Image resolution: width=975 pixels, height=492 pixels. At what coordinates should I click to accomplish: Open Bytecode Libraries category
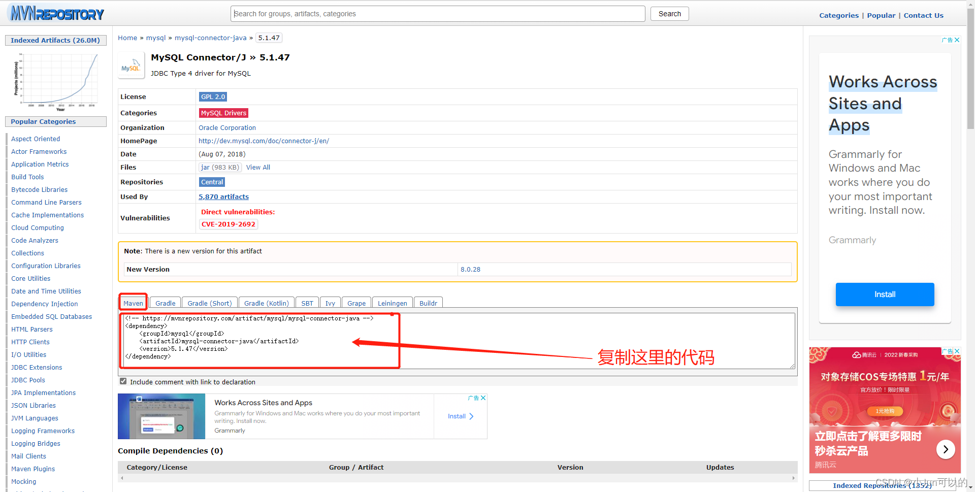pos(39,190)
